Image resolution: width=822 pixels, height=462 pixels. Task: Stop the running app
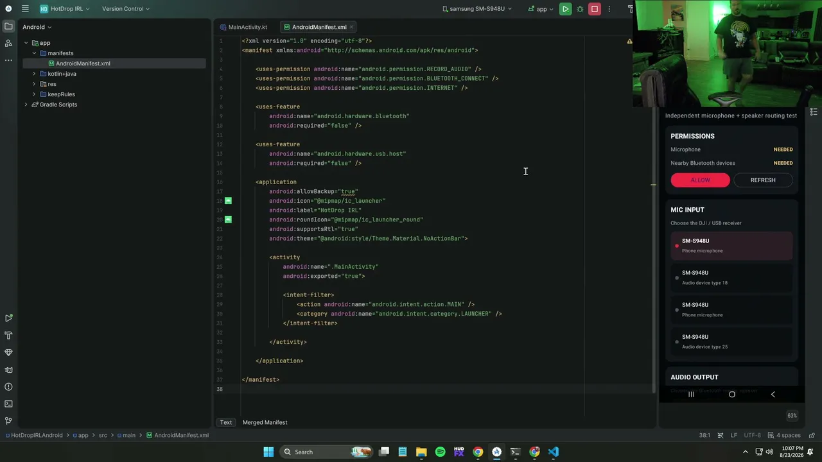595,9
